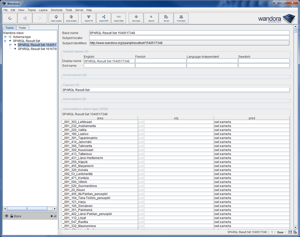Import RDF data with the Import RDF icon

103,18
